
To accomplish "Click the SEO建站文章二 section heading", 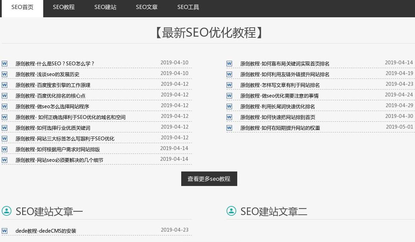I will [274, 211].
